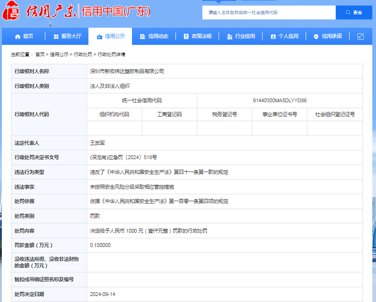
Task: Click the bookmark icon beside 政策法规
Action: pos(186,37)
